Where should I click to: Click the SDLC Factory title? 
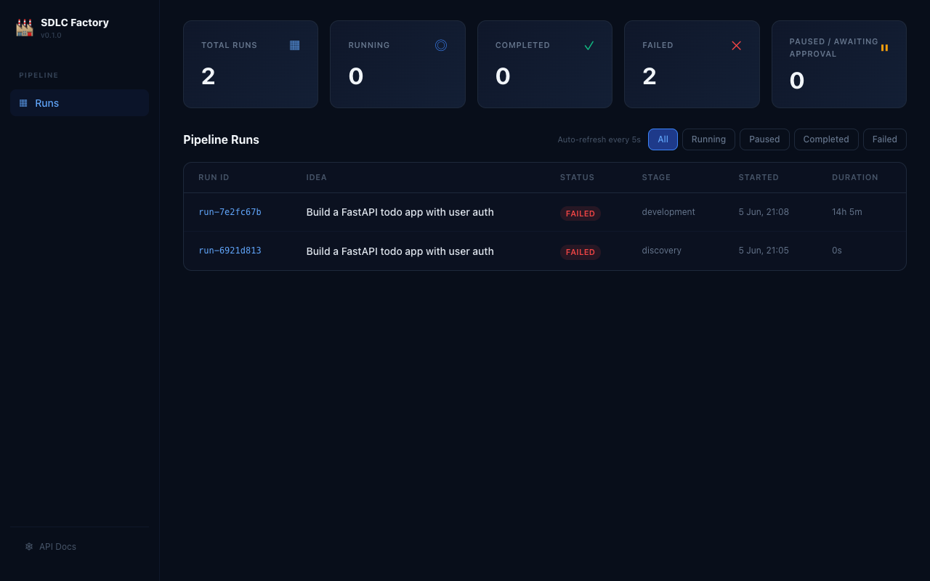75,23
